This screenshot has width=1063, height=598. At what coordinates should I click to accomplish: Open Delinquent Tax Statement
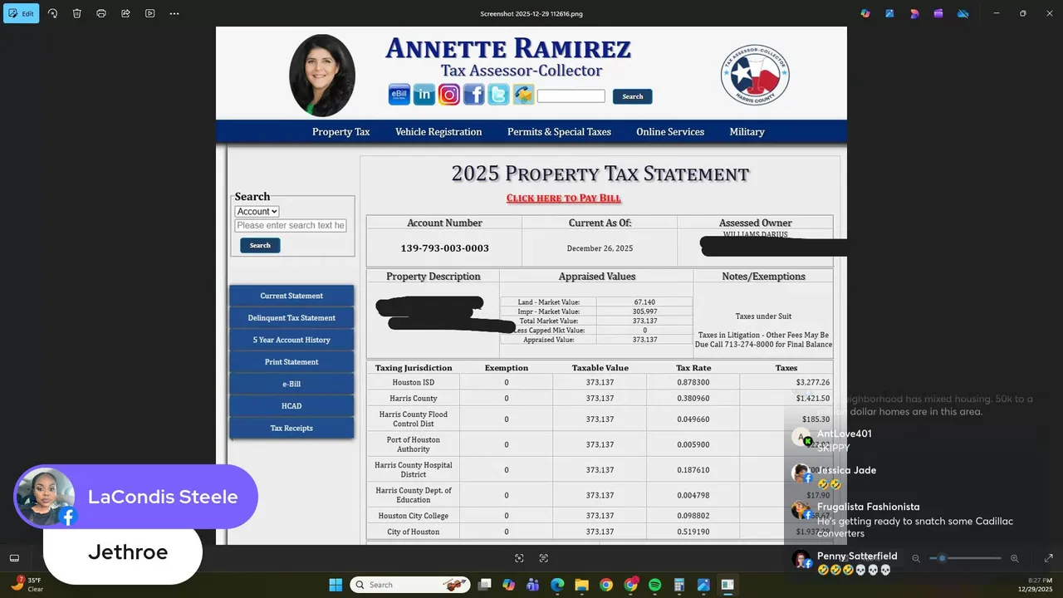(x=291, y=318)
